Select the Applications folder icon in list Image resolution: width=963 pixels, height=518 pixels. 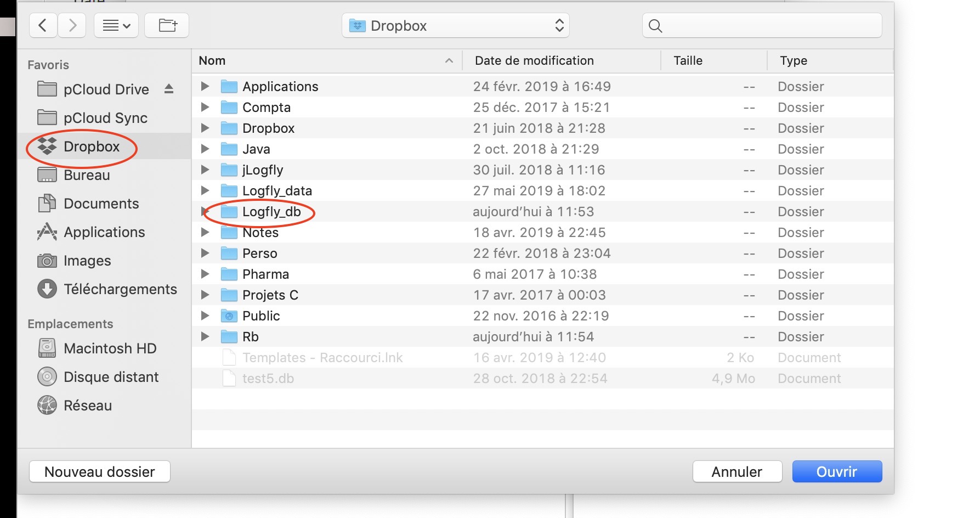tap(229, 86)
